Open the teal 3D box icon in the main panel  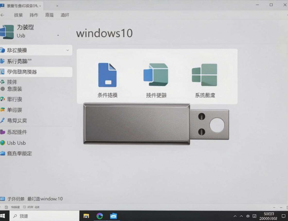[x=156, y=75]
